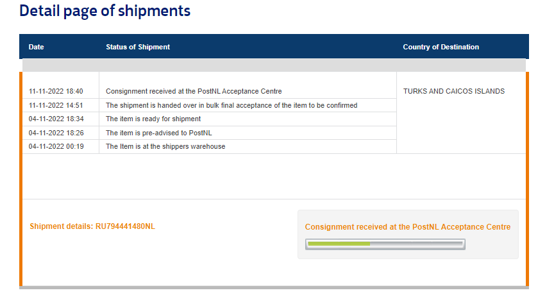The height and width of the screenshot is (304, 538).
Task: Select the 04-11-2022 18:34 date cell
Action: [56, 119]
